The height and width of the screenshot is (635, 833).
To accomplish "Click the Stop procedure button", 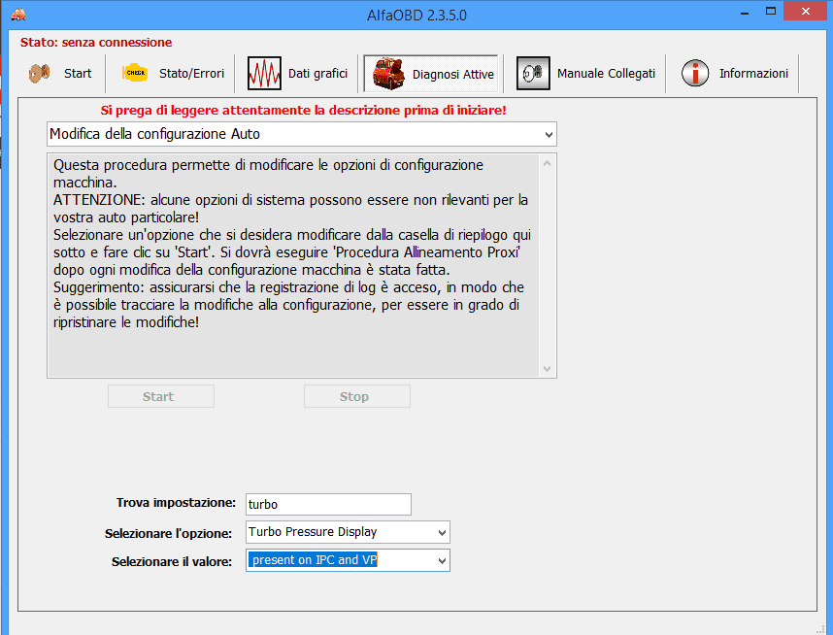I will point(357,396).
